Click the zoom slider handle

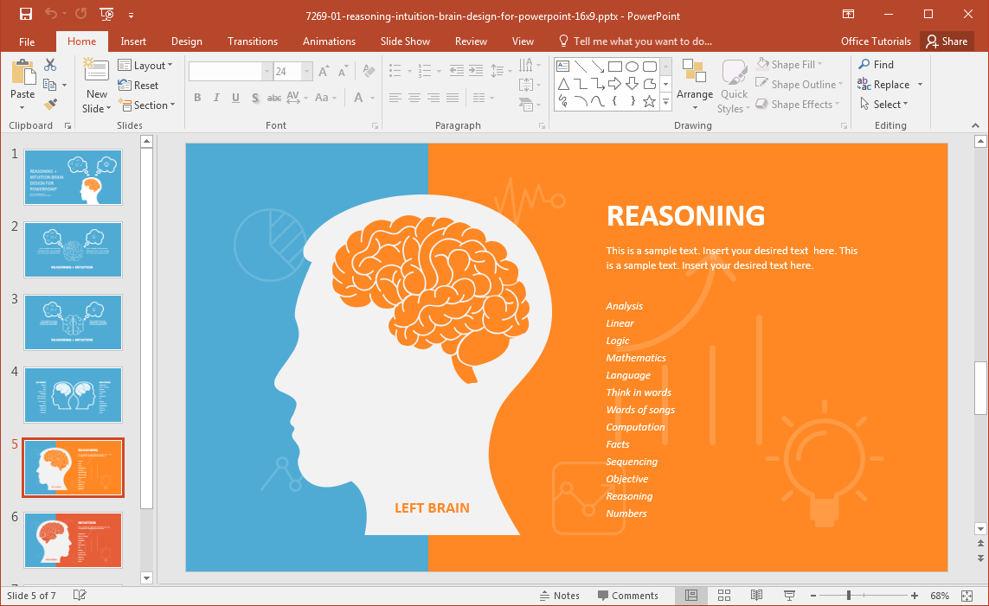point(849,596)
